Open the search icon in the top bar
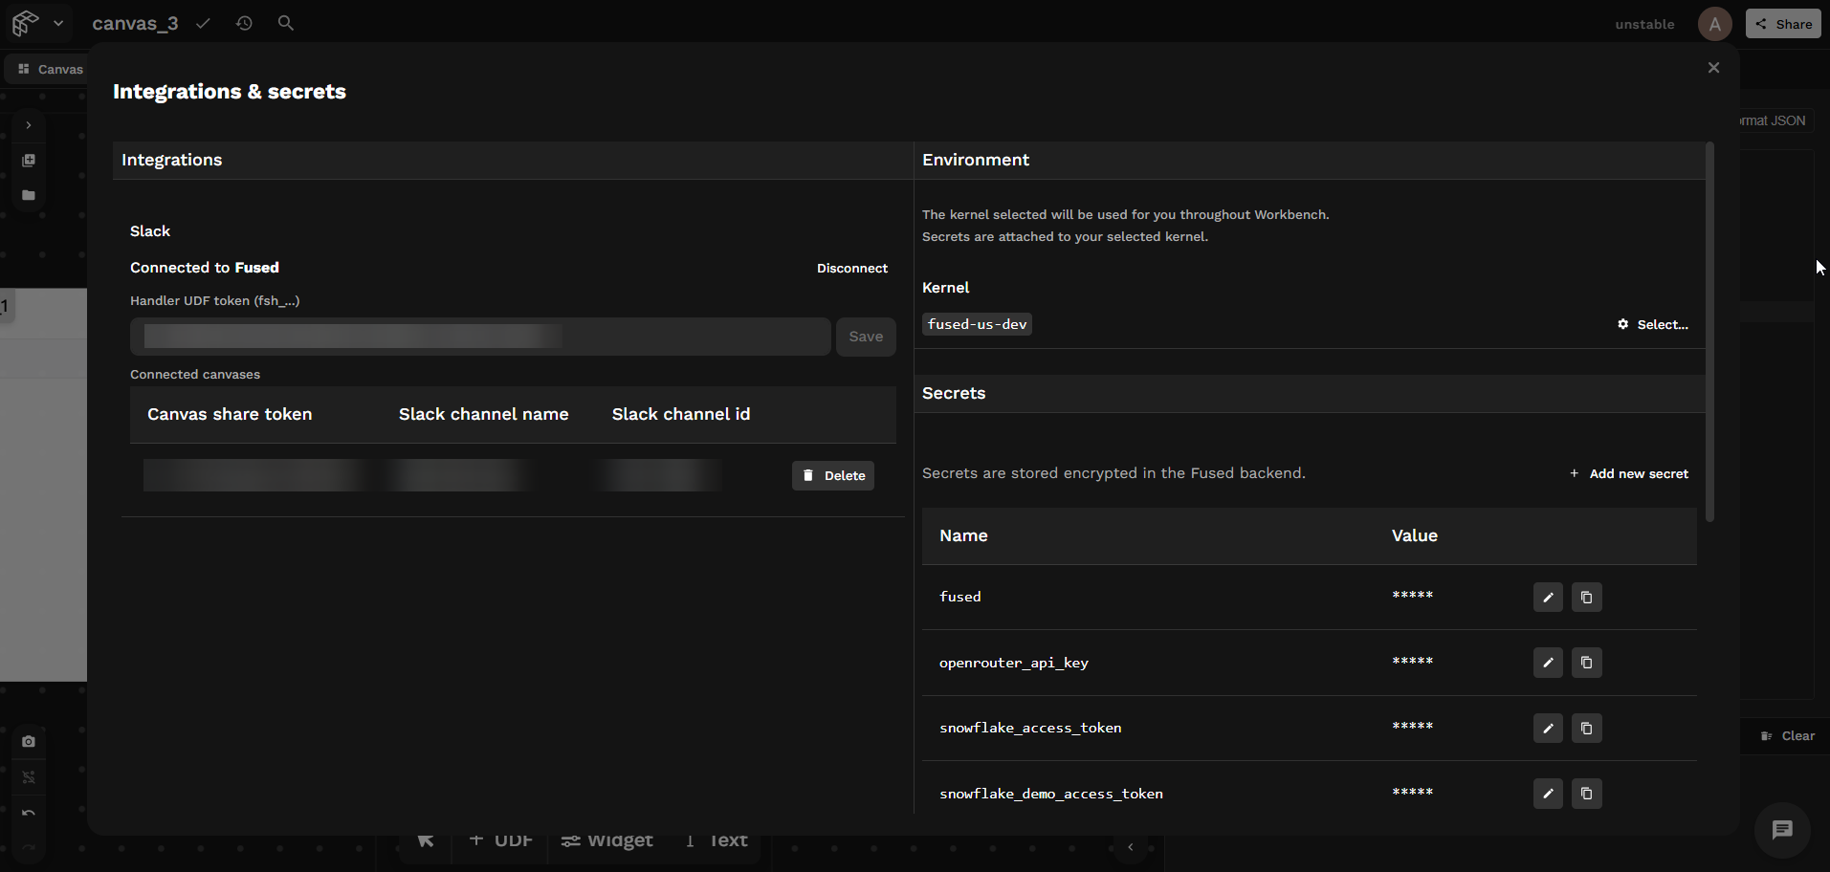 click(285, 23)
